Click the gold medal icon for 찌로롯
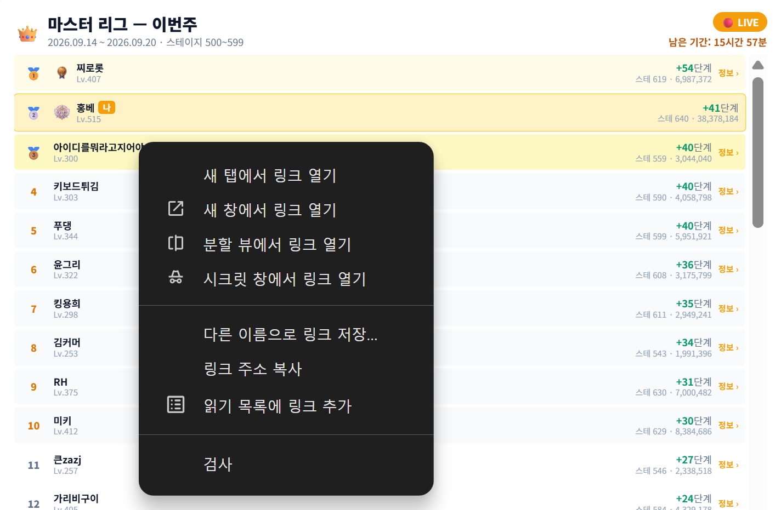 33,73
